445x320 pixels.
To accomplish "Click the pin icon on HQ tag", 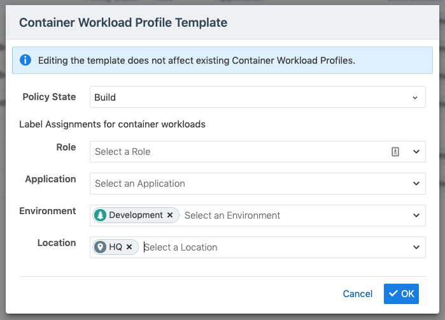I will (101, 247).
